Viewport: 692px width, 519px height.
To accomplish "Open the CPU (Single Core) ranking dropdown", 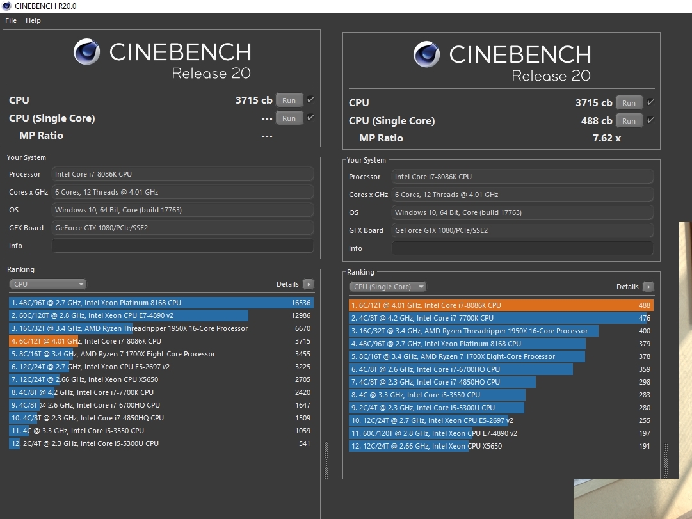I will pos(387,287).
